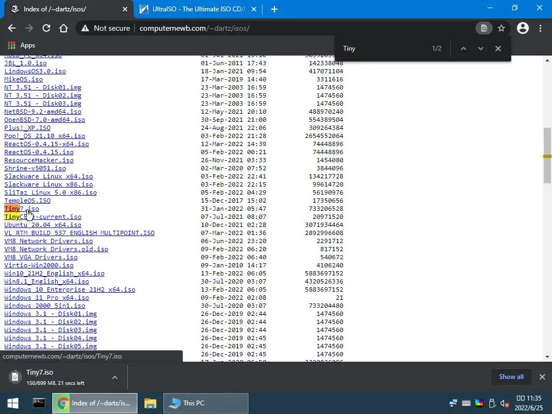Bookmark this page with the star icon

click(501, 28)
